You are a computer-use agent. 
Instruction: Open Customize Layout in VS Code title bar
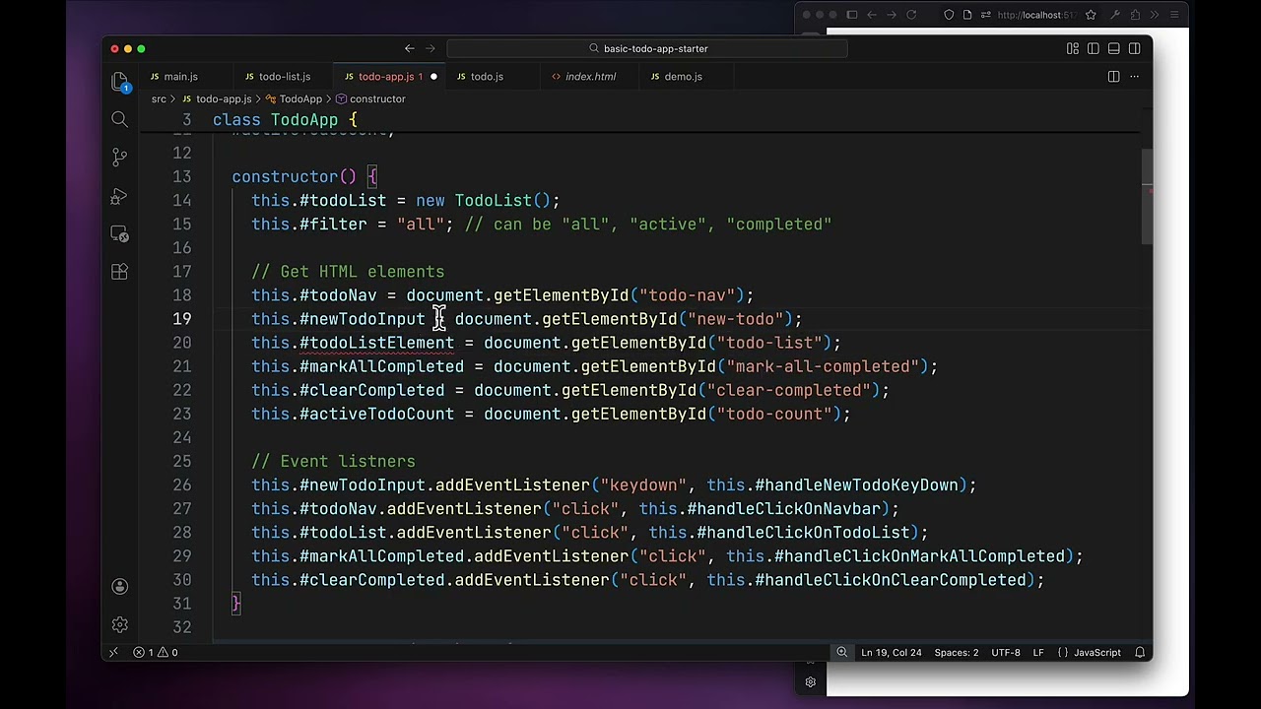1073,48
